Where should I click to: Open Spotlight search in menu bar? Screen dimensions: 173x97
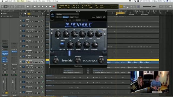click(164, 1)
